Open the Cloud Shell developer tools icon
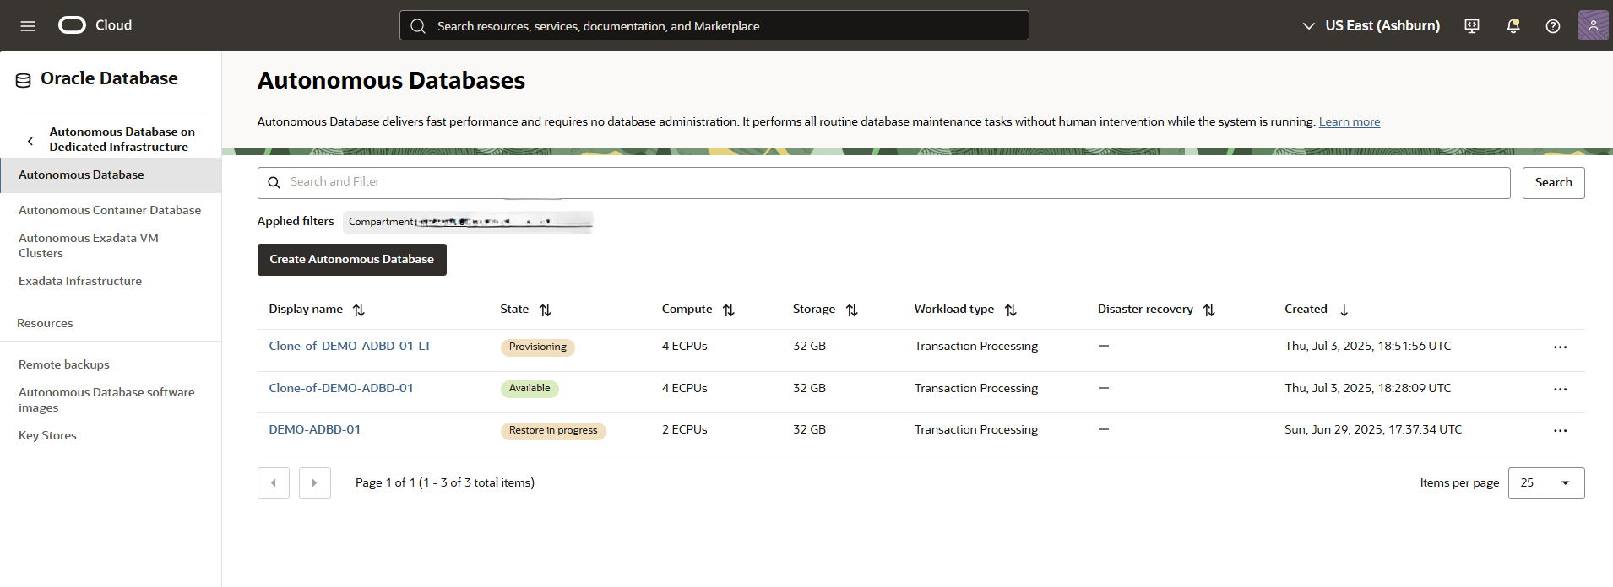 [x=1472, y=26]
